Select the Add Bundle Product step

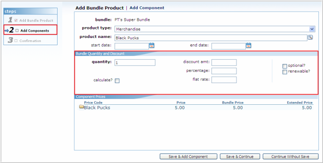tap(30, 20)
